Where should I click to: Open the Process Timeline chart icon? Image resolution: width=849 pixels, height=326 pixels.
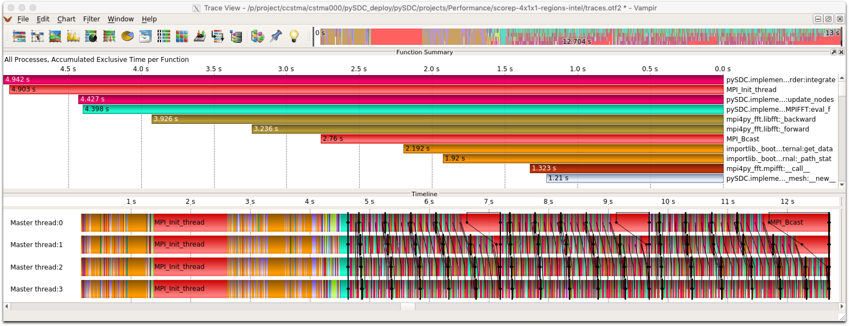(37, 36)
